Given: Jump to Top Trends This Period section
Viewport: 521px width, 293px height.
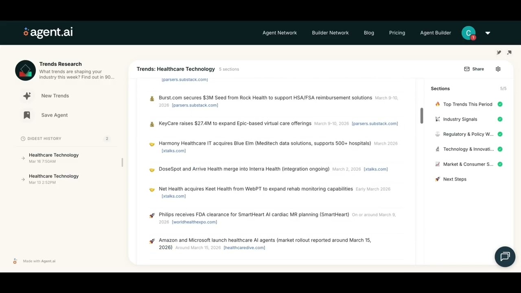Looking at the screenshot, I should (x=468, y=104).
